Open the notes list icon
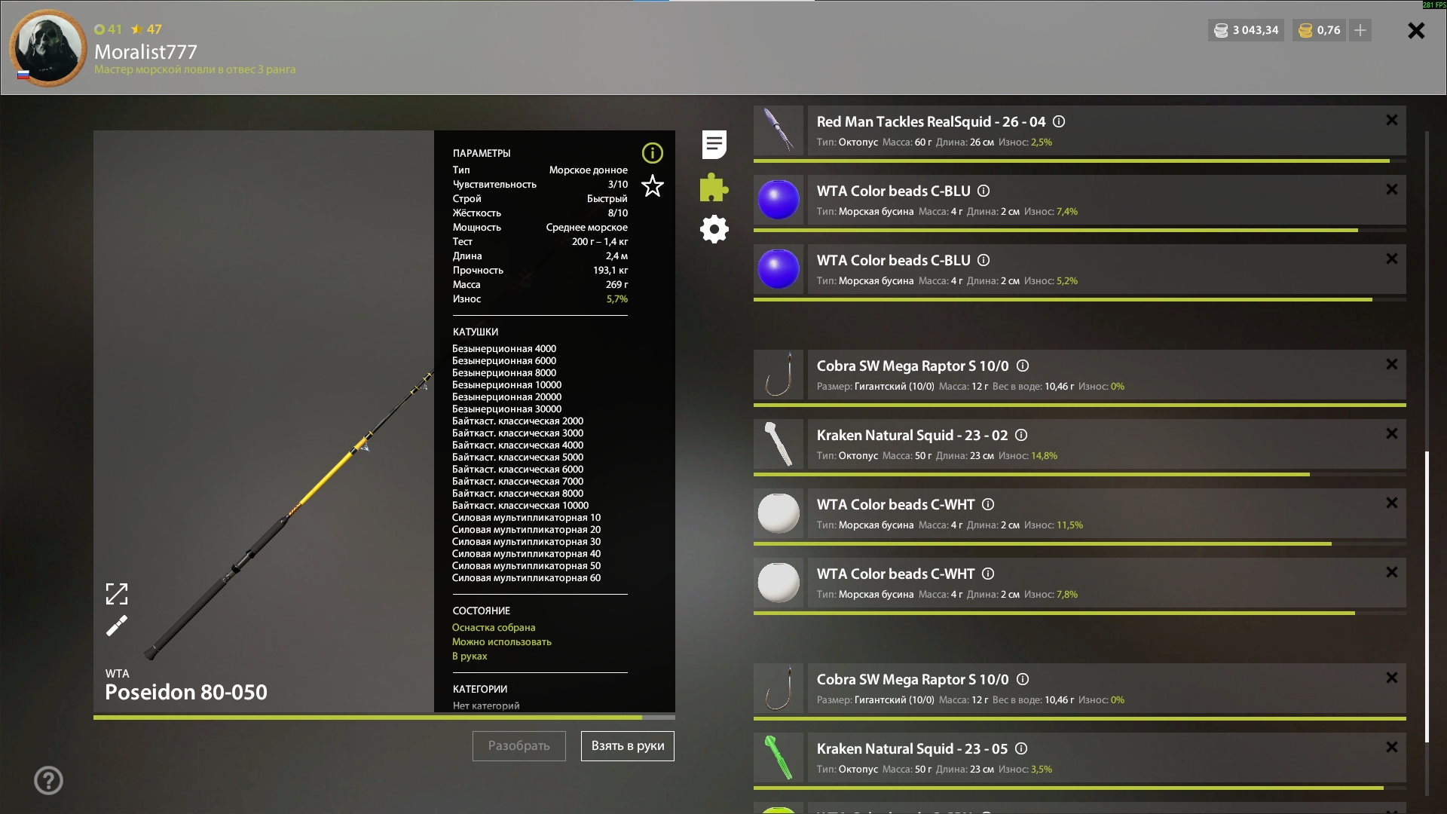Viewport: 1447px width, 814px height. coord(714,144)
